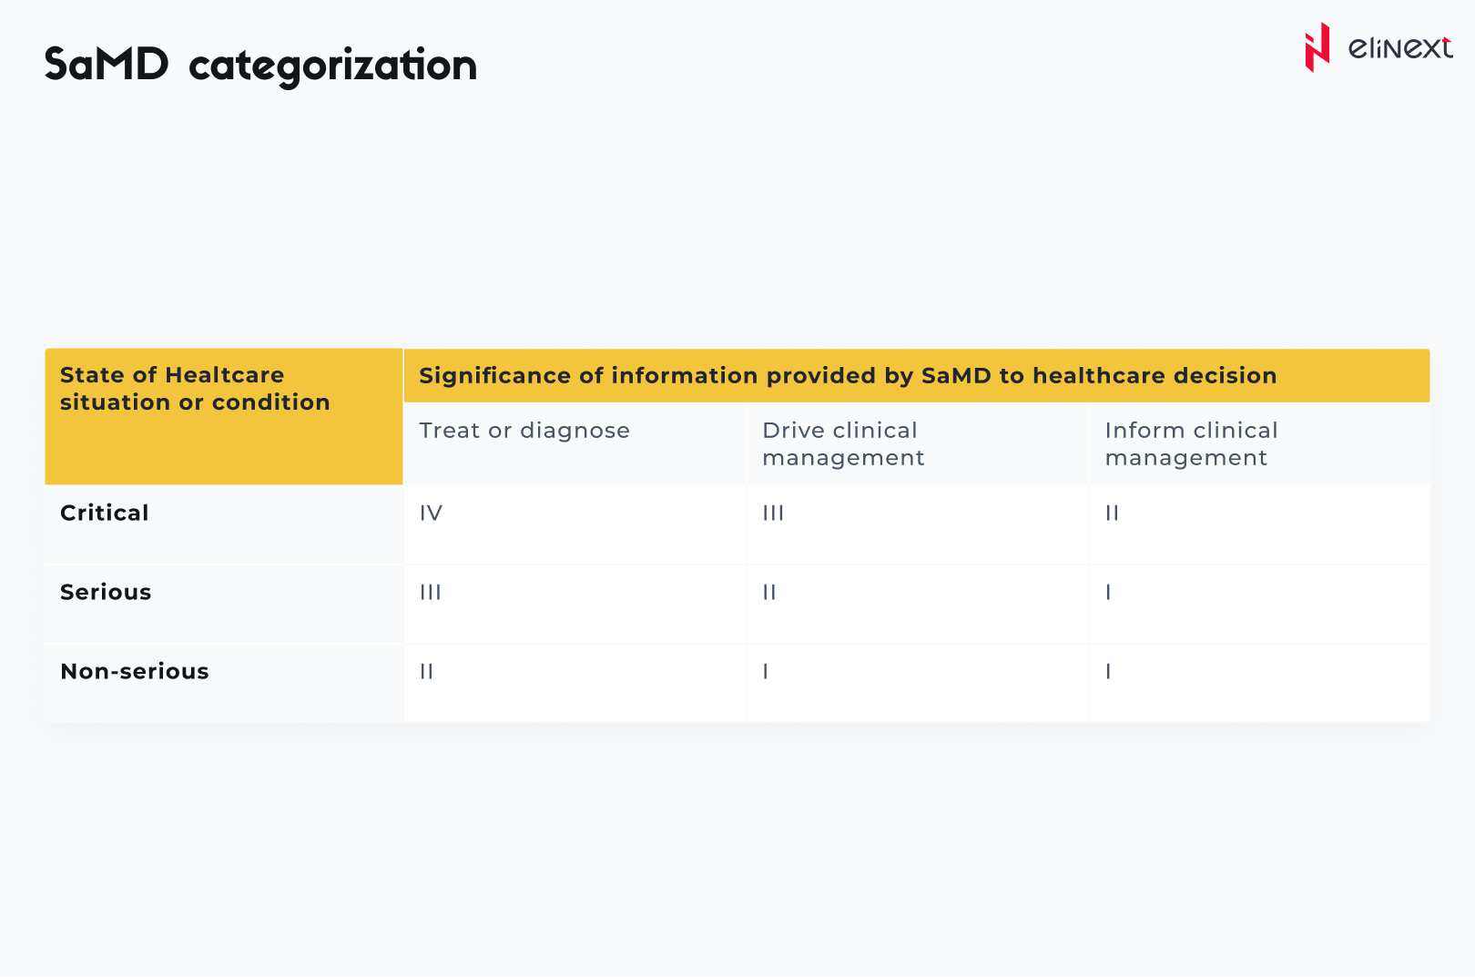1475x977 pixels.
Task: Pick Non-serious row's Treat or diagnose cell
Action: [426, 672]
